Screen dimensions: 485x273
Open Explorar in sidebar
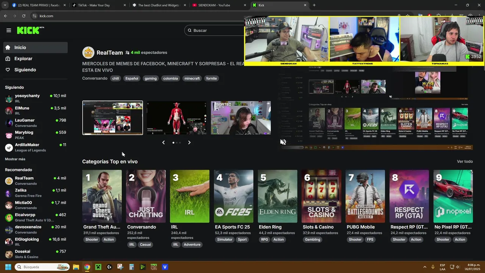coord(36,59)
